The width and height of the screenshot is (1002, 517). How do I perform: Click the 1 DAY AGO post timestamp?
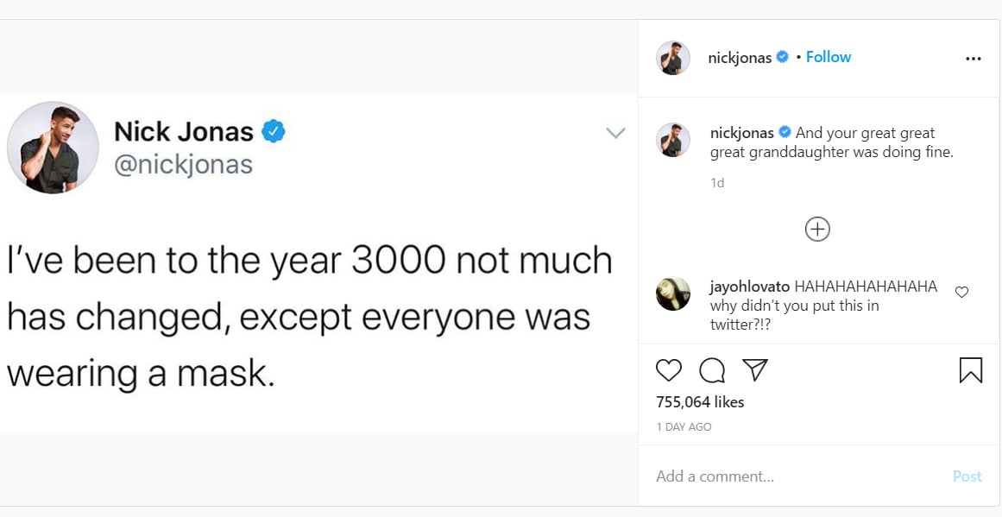(x=684, y=427)
